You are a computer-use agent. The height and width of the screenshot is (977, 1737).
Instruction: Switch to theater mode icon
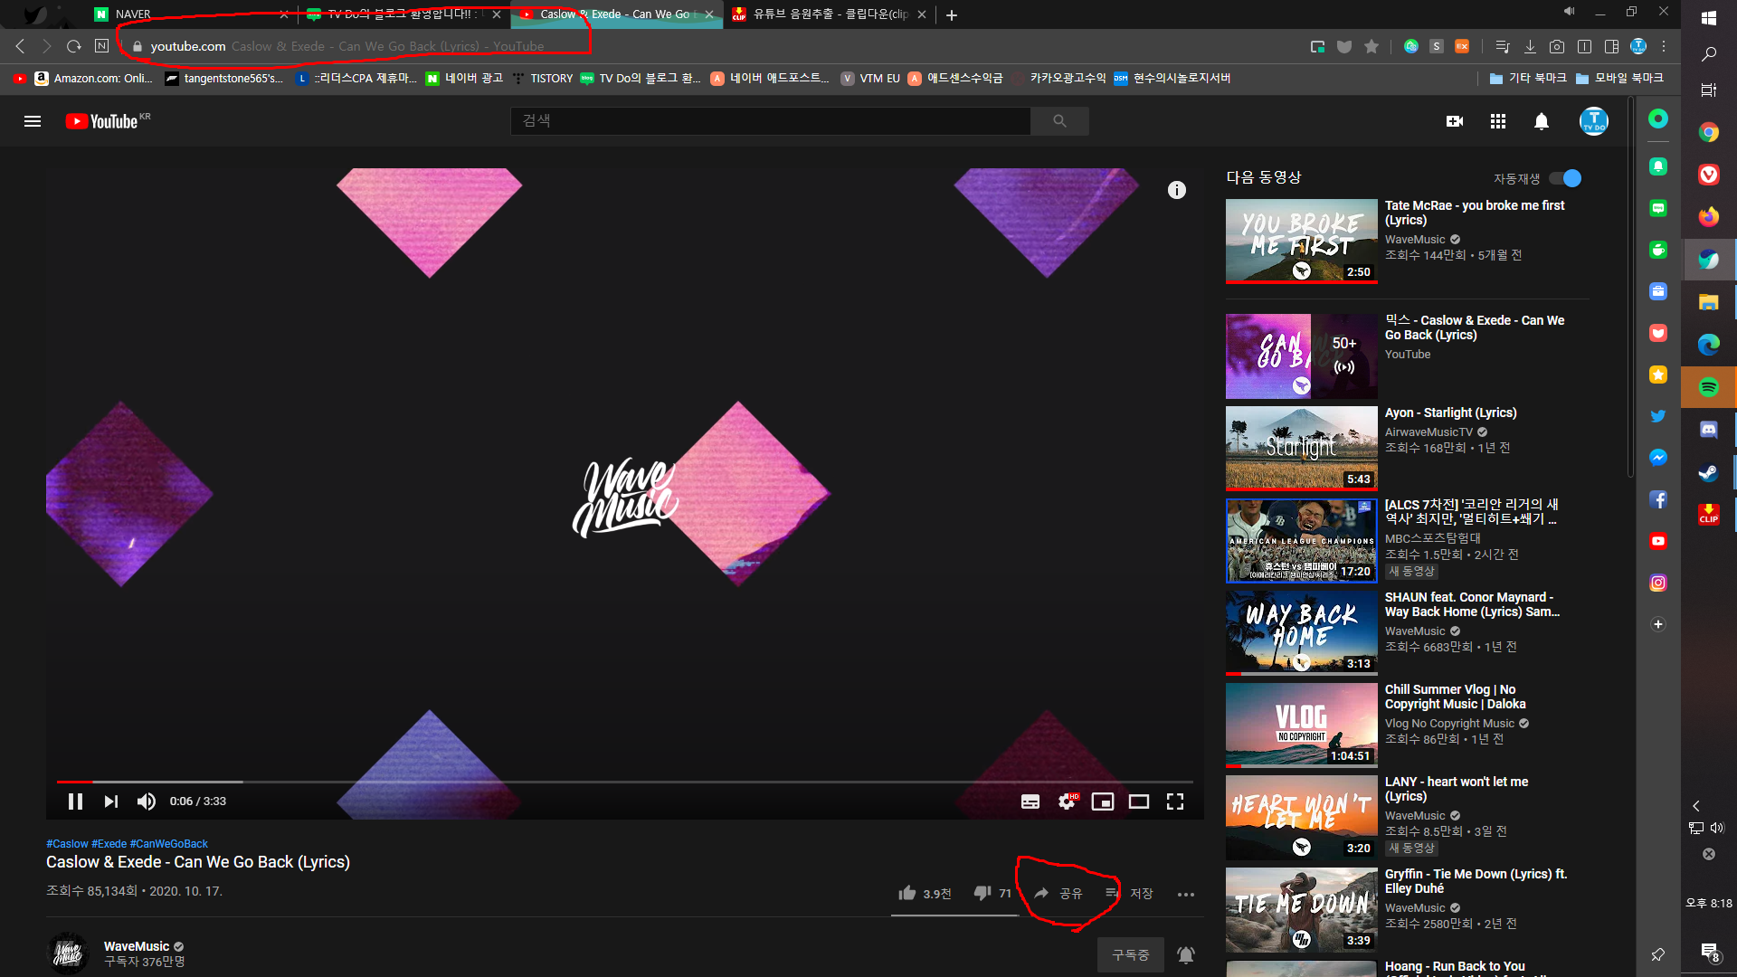1138,802
